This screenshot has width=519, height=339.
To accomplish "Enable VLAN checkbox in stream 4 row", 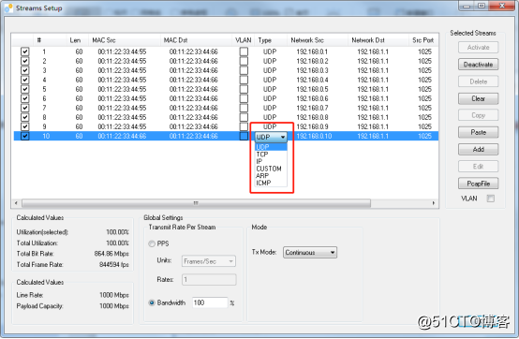I will [x=244, y=80].
